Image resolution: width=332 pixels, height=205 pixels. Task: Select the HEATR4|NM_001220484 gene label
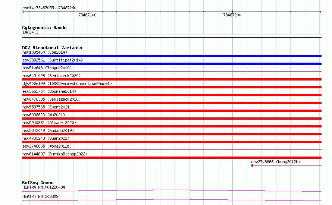point(44,187)
